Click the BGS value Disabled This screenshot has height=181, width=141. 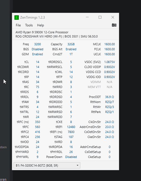pyautogui.click(x=37, y=49)
